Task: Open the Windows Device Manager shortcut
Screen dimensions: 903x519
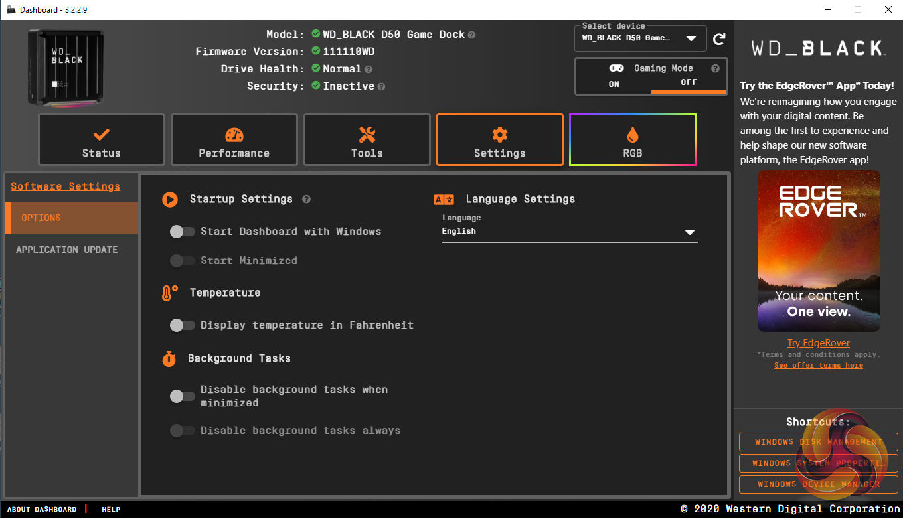Action: click(x=819, y=484)
